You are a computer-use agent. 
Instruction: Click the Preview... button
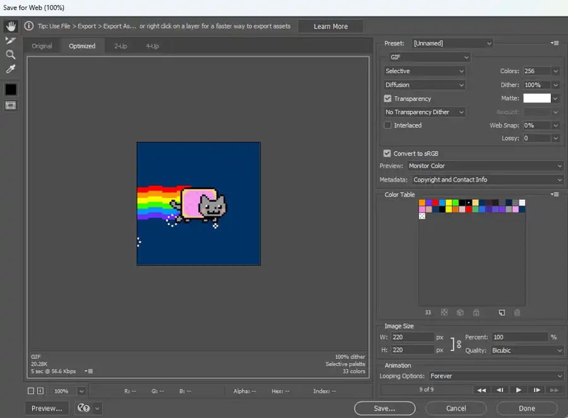tap(47, 409)
